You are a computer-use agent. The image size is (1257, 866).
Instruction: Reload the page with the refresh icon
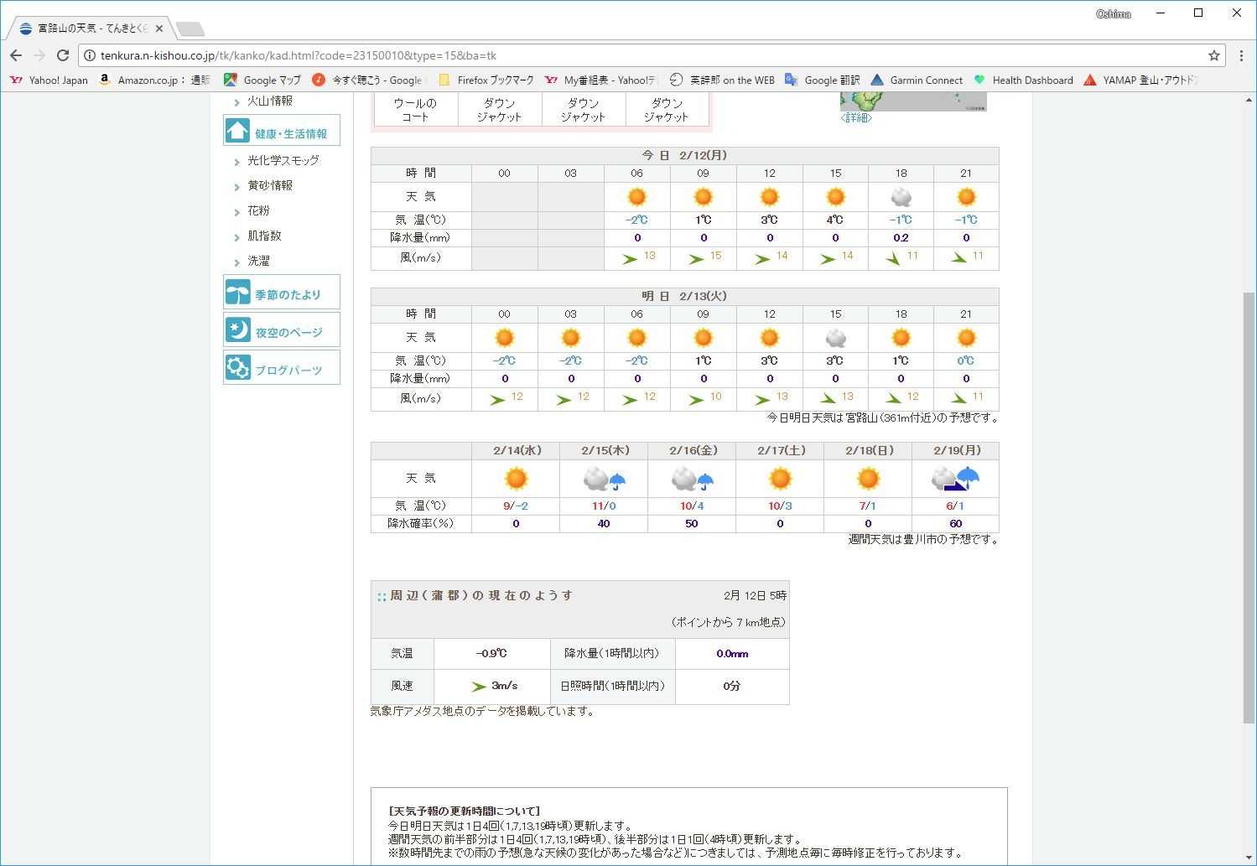[x=63, y=55]
